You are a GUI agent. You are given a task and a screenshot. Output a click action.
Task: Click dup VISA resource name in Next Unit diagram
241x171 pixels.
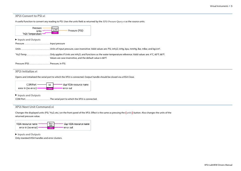[x=77, y=124]
